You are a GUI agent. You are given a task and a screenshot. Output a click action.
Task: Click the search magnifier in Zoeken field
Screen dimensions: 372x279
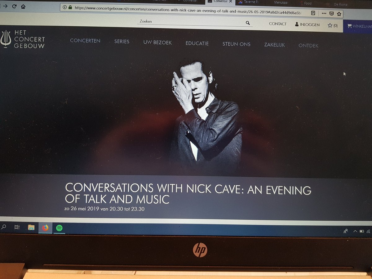pyautogui.click(x=248, y=23)
